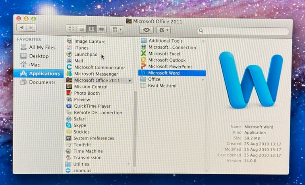Expand the Additional Tools arrow
Screen dimensions: 305x185
click(x=203, y=41)
